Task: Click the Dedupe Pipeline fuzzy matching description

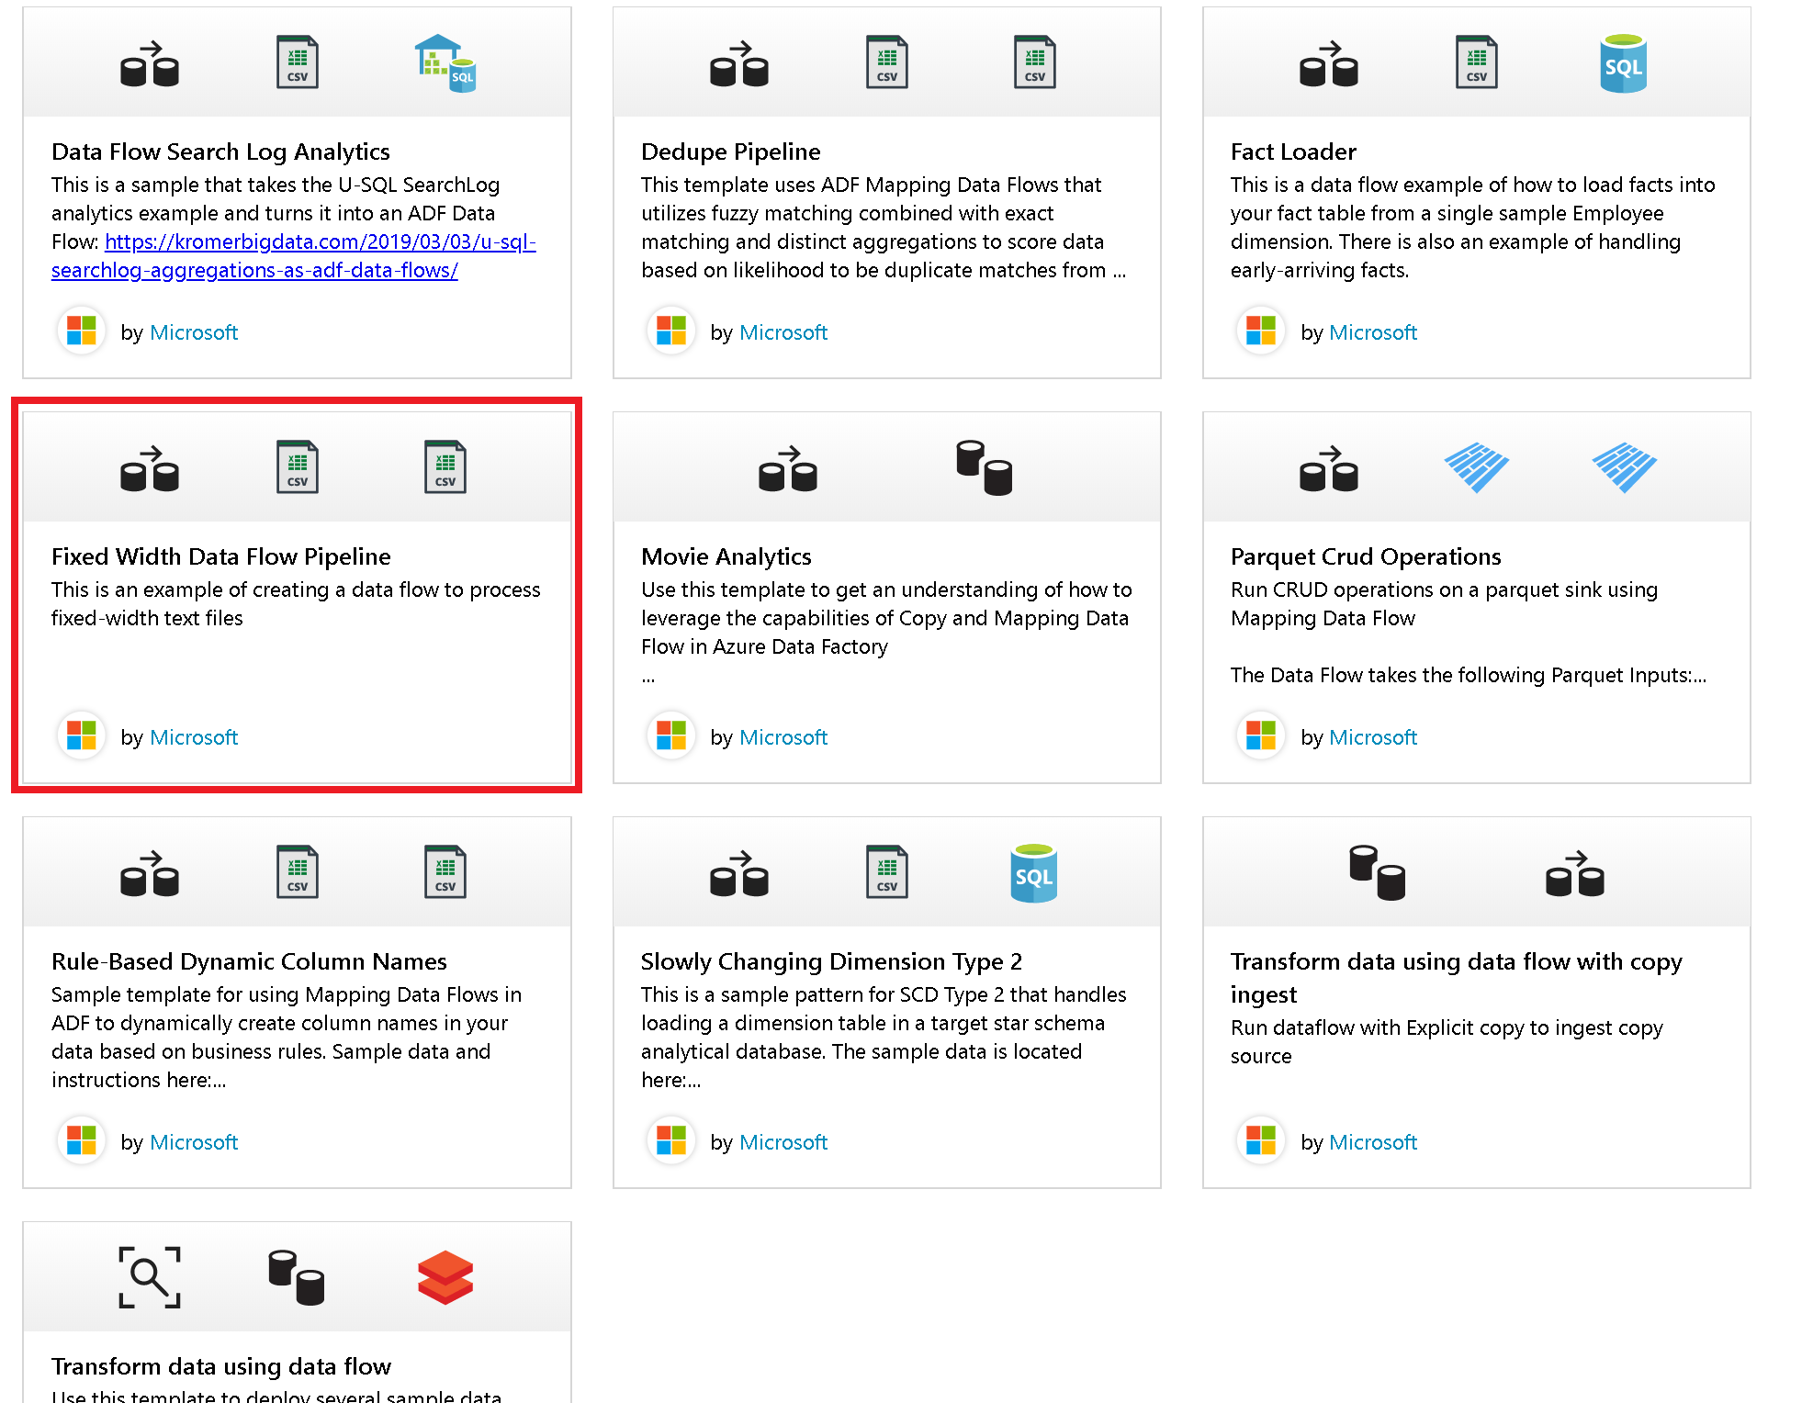Action: tap(884, 228)
